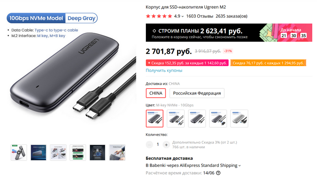Click the five-star rating icons
This screenshot has width=317, height=178.
(158, 16)
